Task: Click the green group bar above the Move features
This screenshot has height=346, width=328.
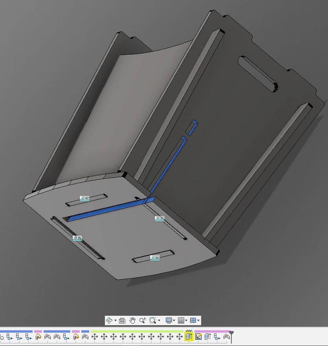Action: (x=137, y=331)
